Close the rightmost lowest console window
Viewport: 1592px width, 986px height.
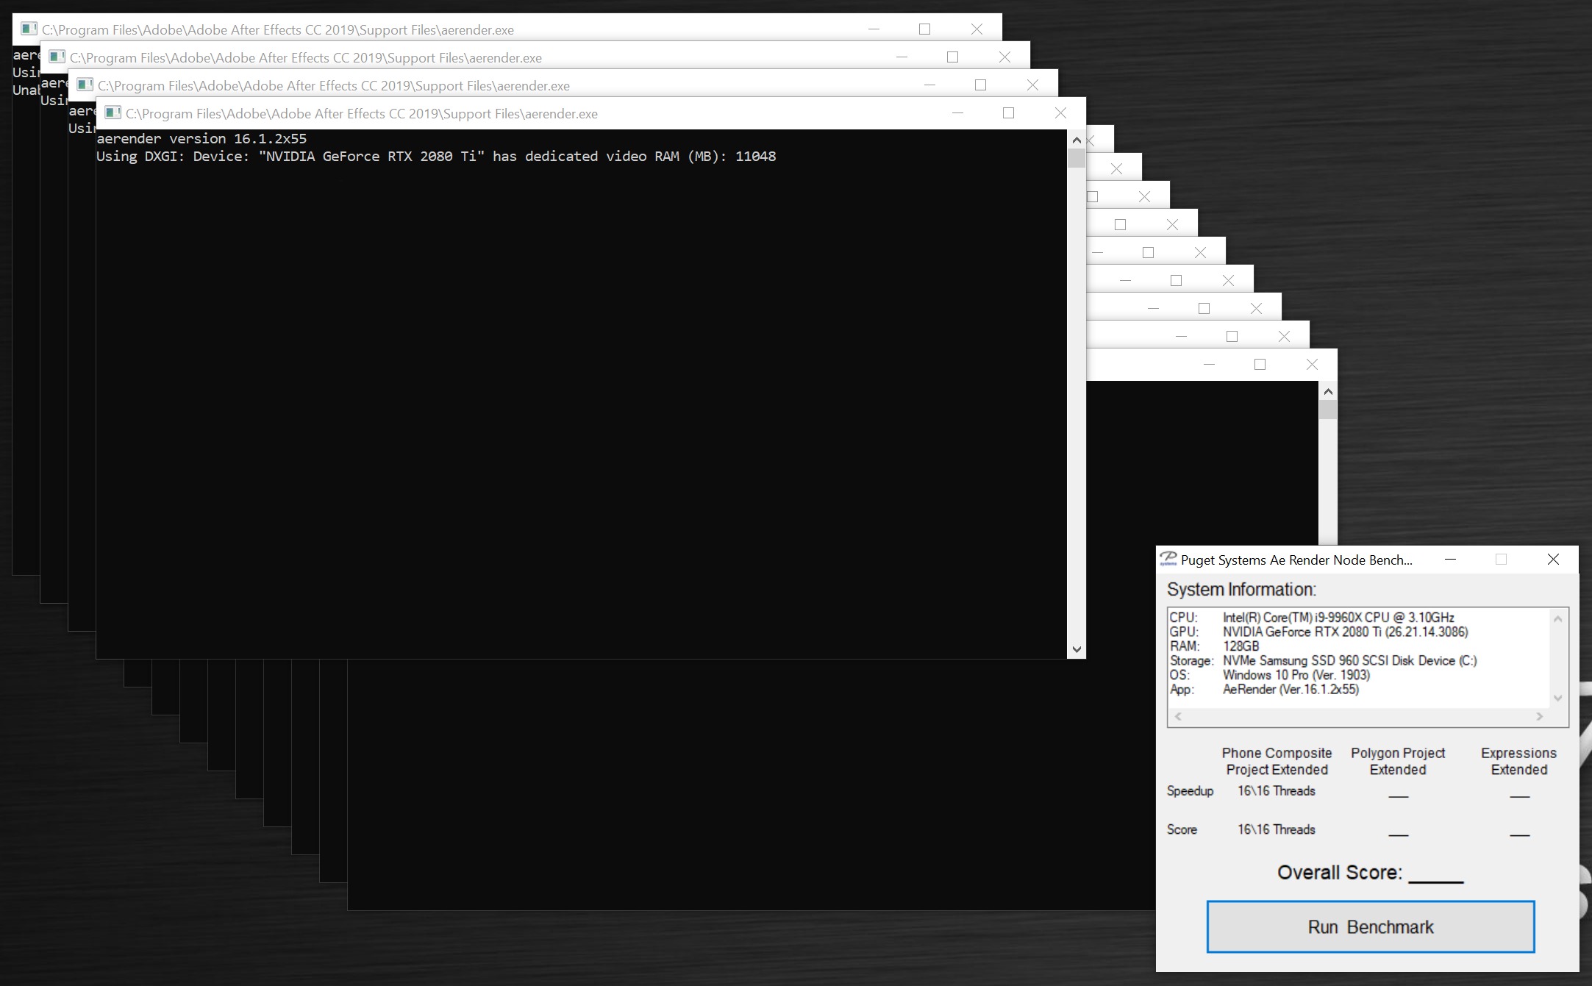(1312, 365)
